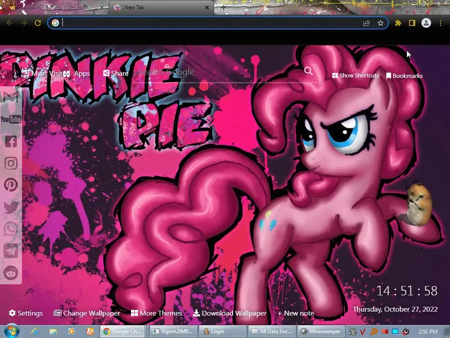The height and width of the screenshot is (338, 450).
Task: Click the orange magnifier tray icon
Action: (x=374, y=332)
